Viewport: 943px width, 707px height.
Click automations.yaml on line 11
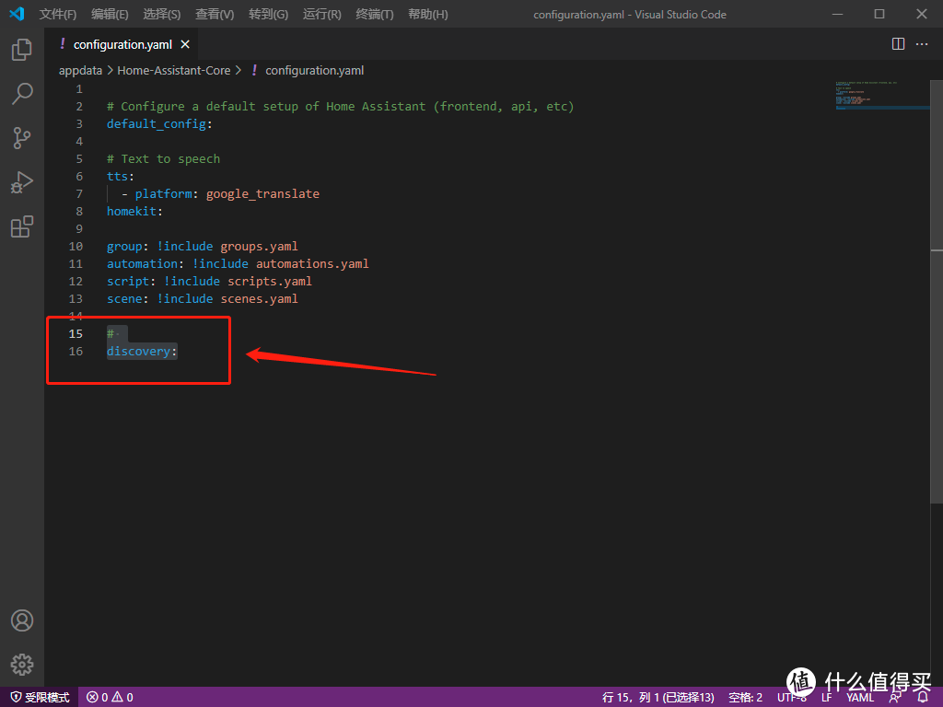tap(313, 263)
